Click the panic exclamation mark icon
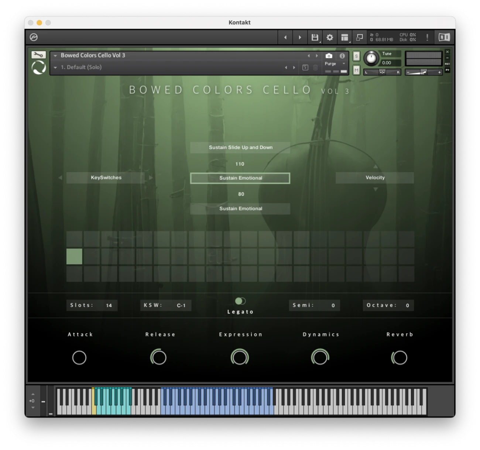The image size is (480, 450). (427, 37)
